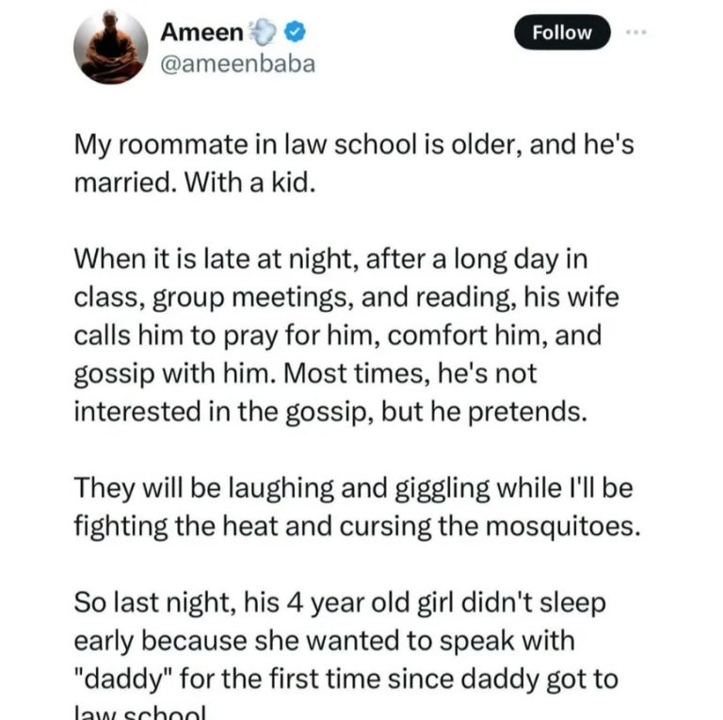723x720 pixels.
Task: Click the Ameen display name
Action: [202, 32]
